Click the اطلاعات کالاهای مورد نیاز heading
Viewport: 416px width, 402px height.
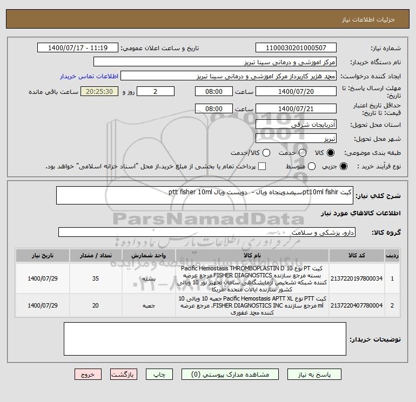coord(360,213)
